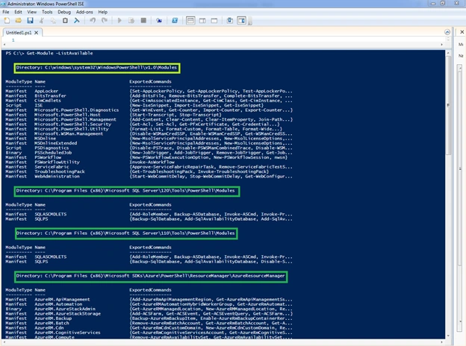Show the Command window icon
Screen dimensions: 466x346
click(230, 20)
